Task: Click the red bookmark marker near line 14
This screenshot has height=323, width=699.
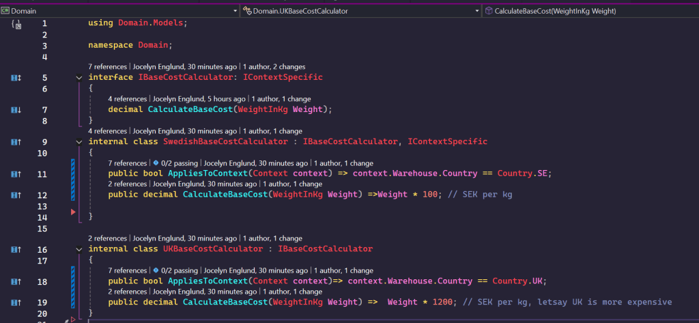Action: pos(74,213)
